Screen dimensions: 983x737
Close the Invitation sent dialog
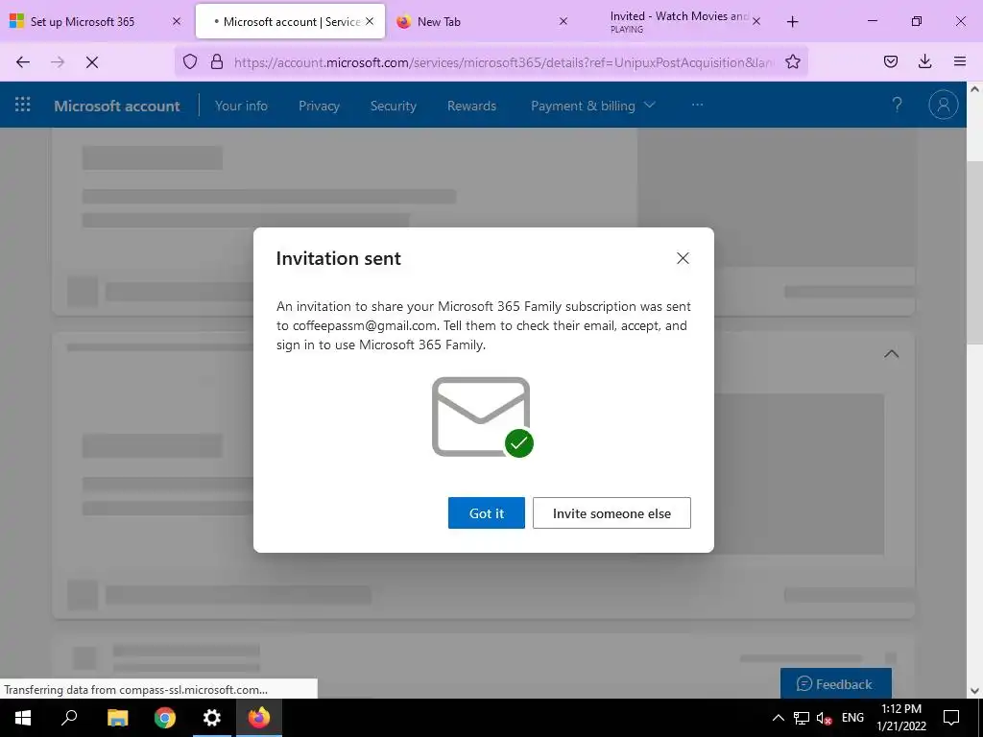click(683, 258)
